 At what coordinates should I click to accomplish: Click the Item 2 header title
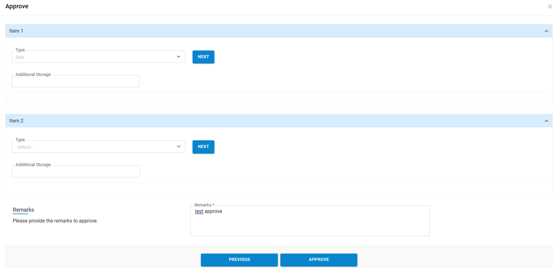pyautogui.click(x=16, y=121)
